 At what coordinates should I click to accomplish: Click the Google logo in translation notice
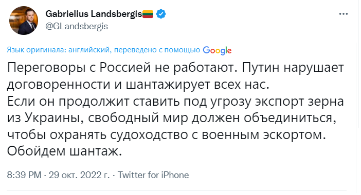[217, 50]
